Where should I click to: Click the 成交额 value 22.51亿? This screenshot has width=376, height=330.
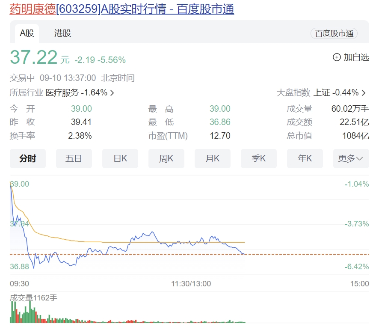point(354,122)
